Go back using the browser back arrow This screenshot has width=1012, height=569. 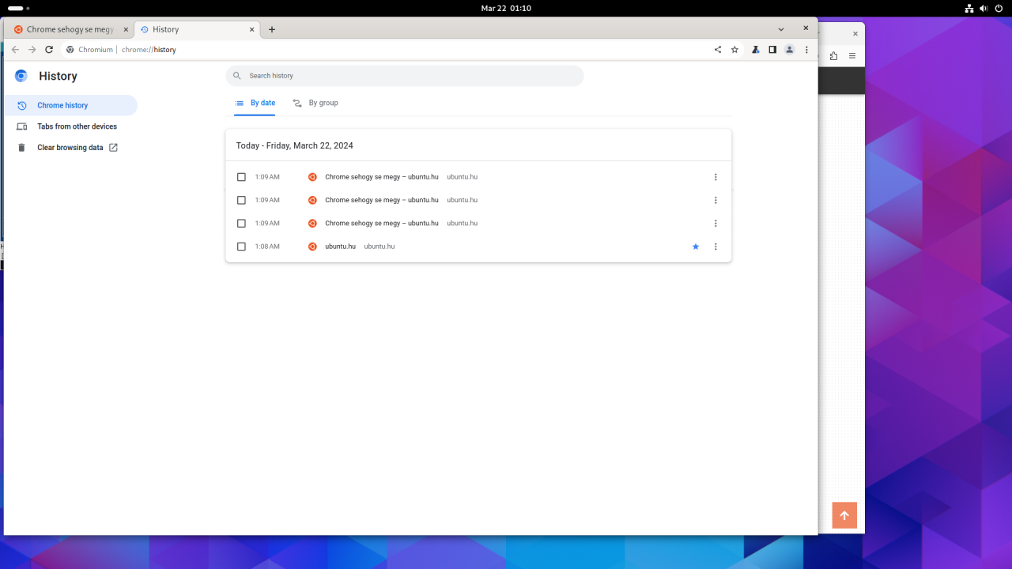click(x=15, y=49)
